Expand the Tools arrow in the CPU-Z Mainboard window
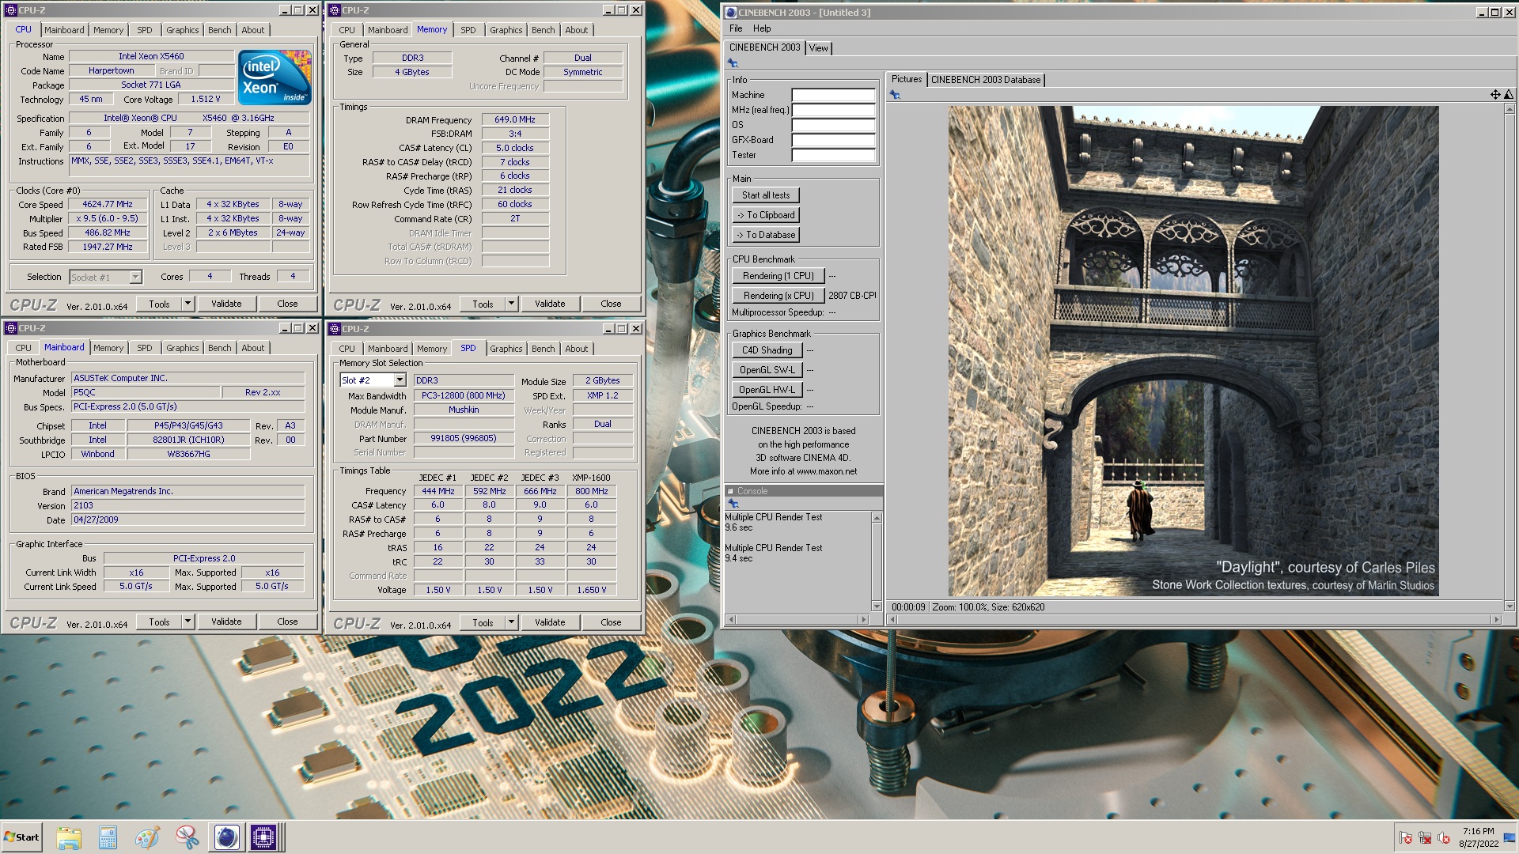 [188, 622]
